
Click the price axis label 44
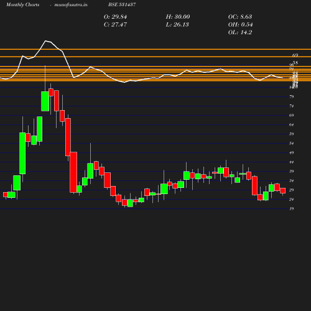tap(292, 162)
